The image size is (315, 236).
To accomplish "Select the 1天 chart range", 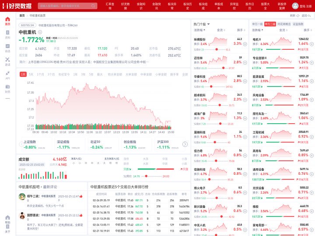I will 23,74.
